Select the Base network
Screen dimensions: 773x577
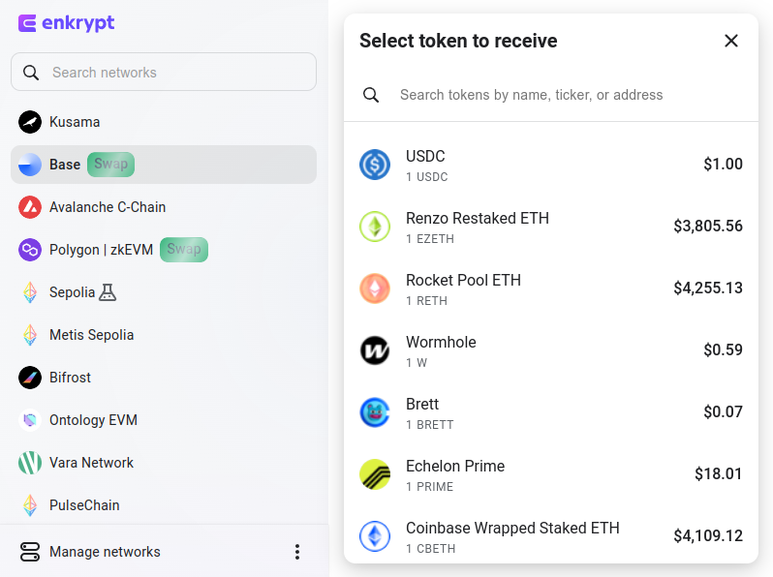coord(164,165)
